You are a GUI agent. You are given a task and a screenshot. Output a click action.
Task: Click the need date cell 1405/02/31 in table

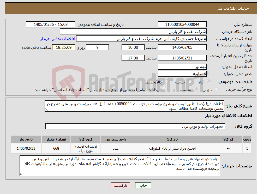click(26, 148)
